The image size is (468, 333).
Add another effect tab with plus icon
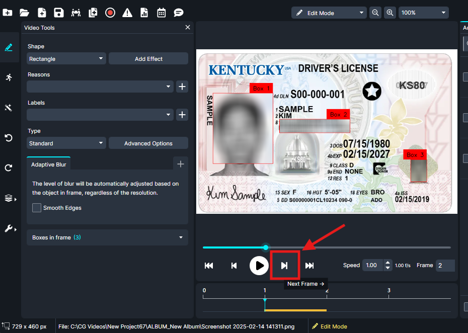[x=181, y=164]
